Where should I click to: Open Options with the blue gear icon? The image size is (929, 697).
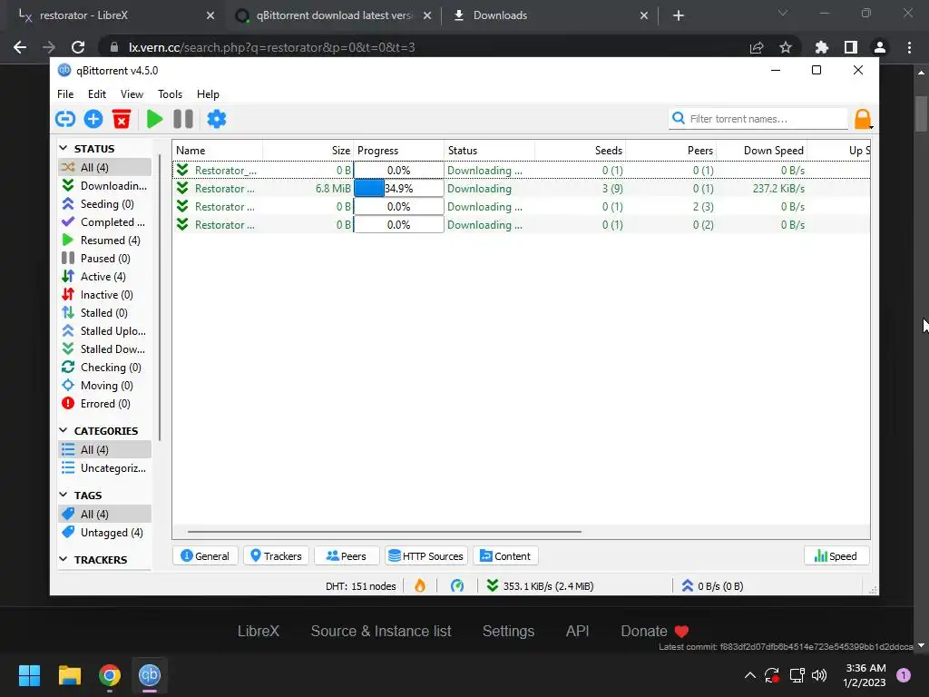coord(216,119)
